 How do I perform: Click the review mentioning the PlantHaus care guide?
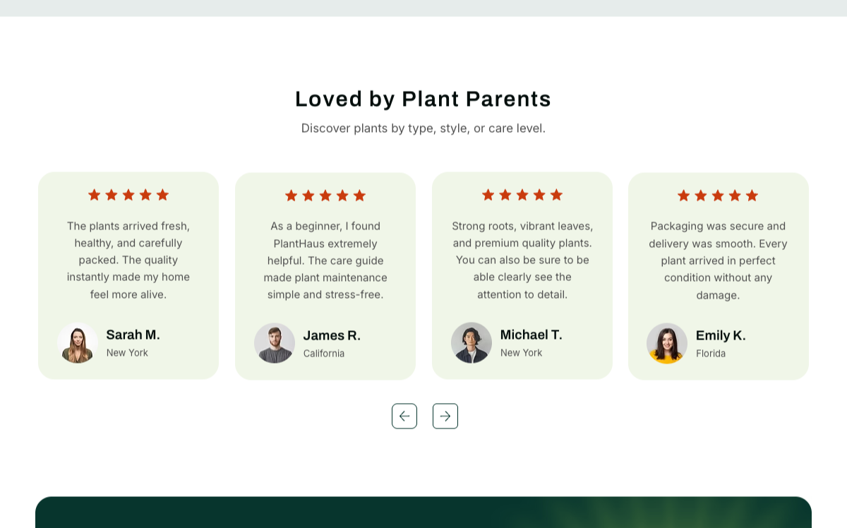coord(325,260)
